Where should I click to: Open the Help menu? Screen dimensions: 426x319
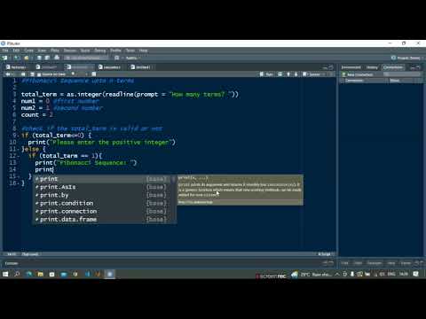pos(143,51)
